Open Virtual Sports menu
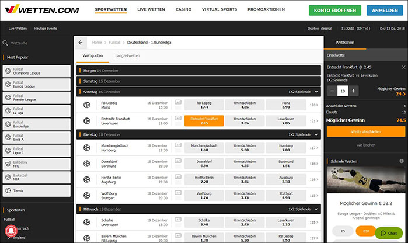 219,9
